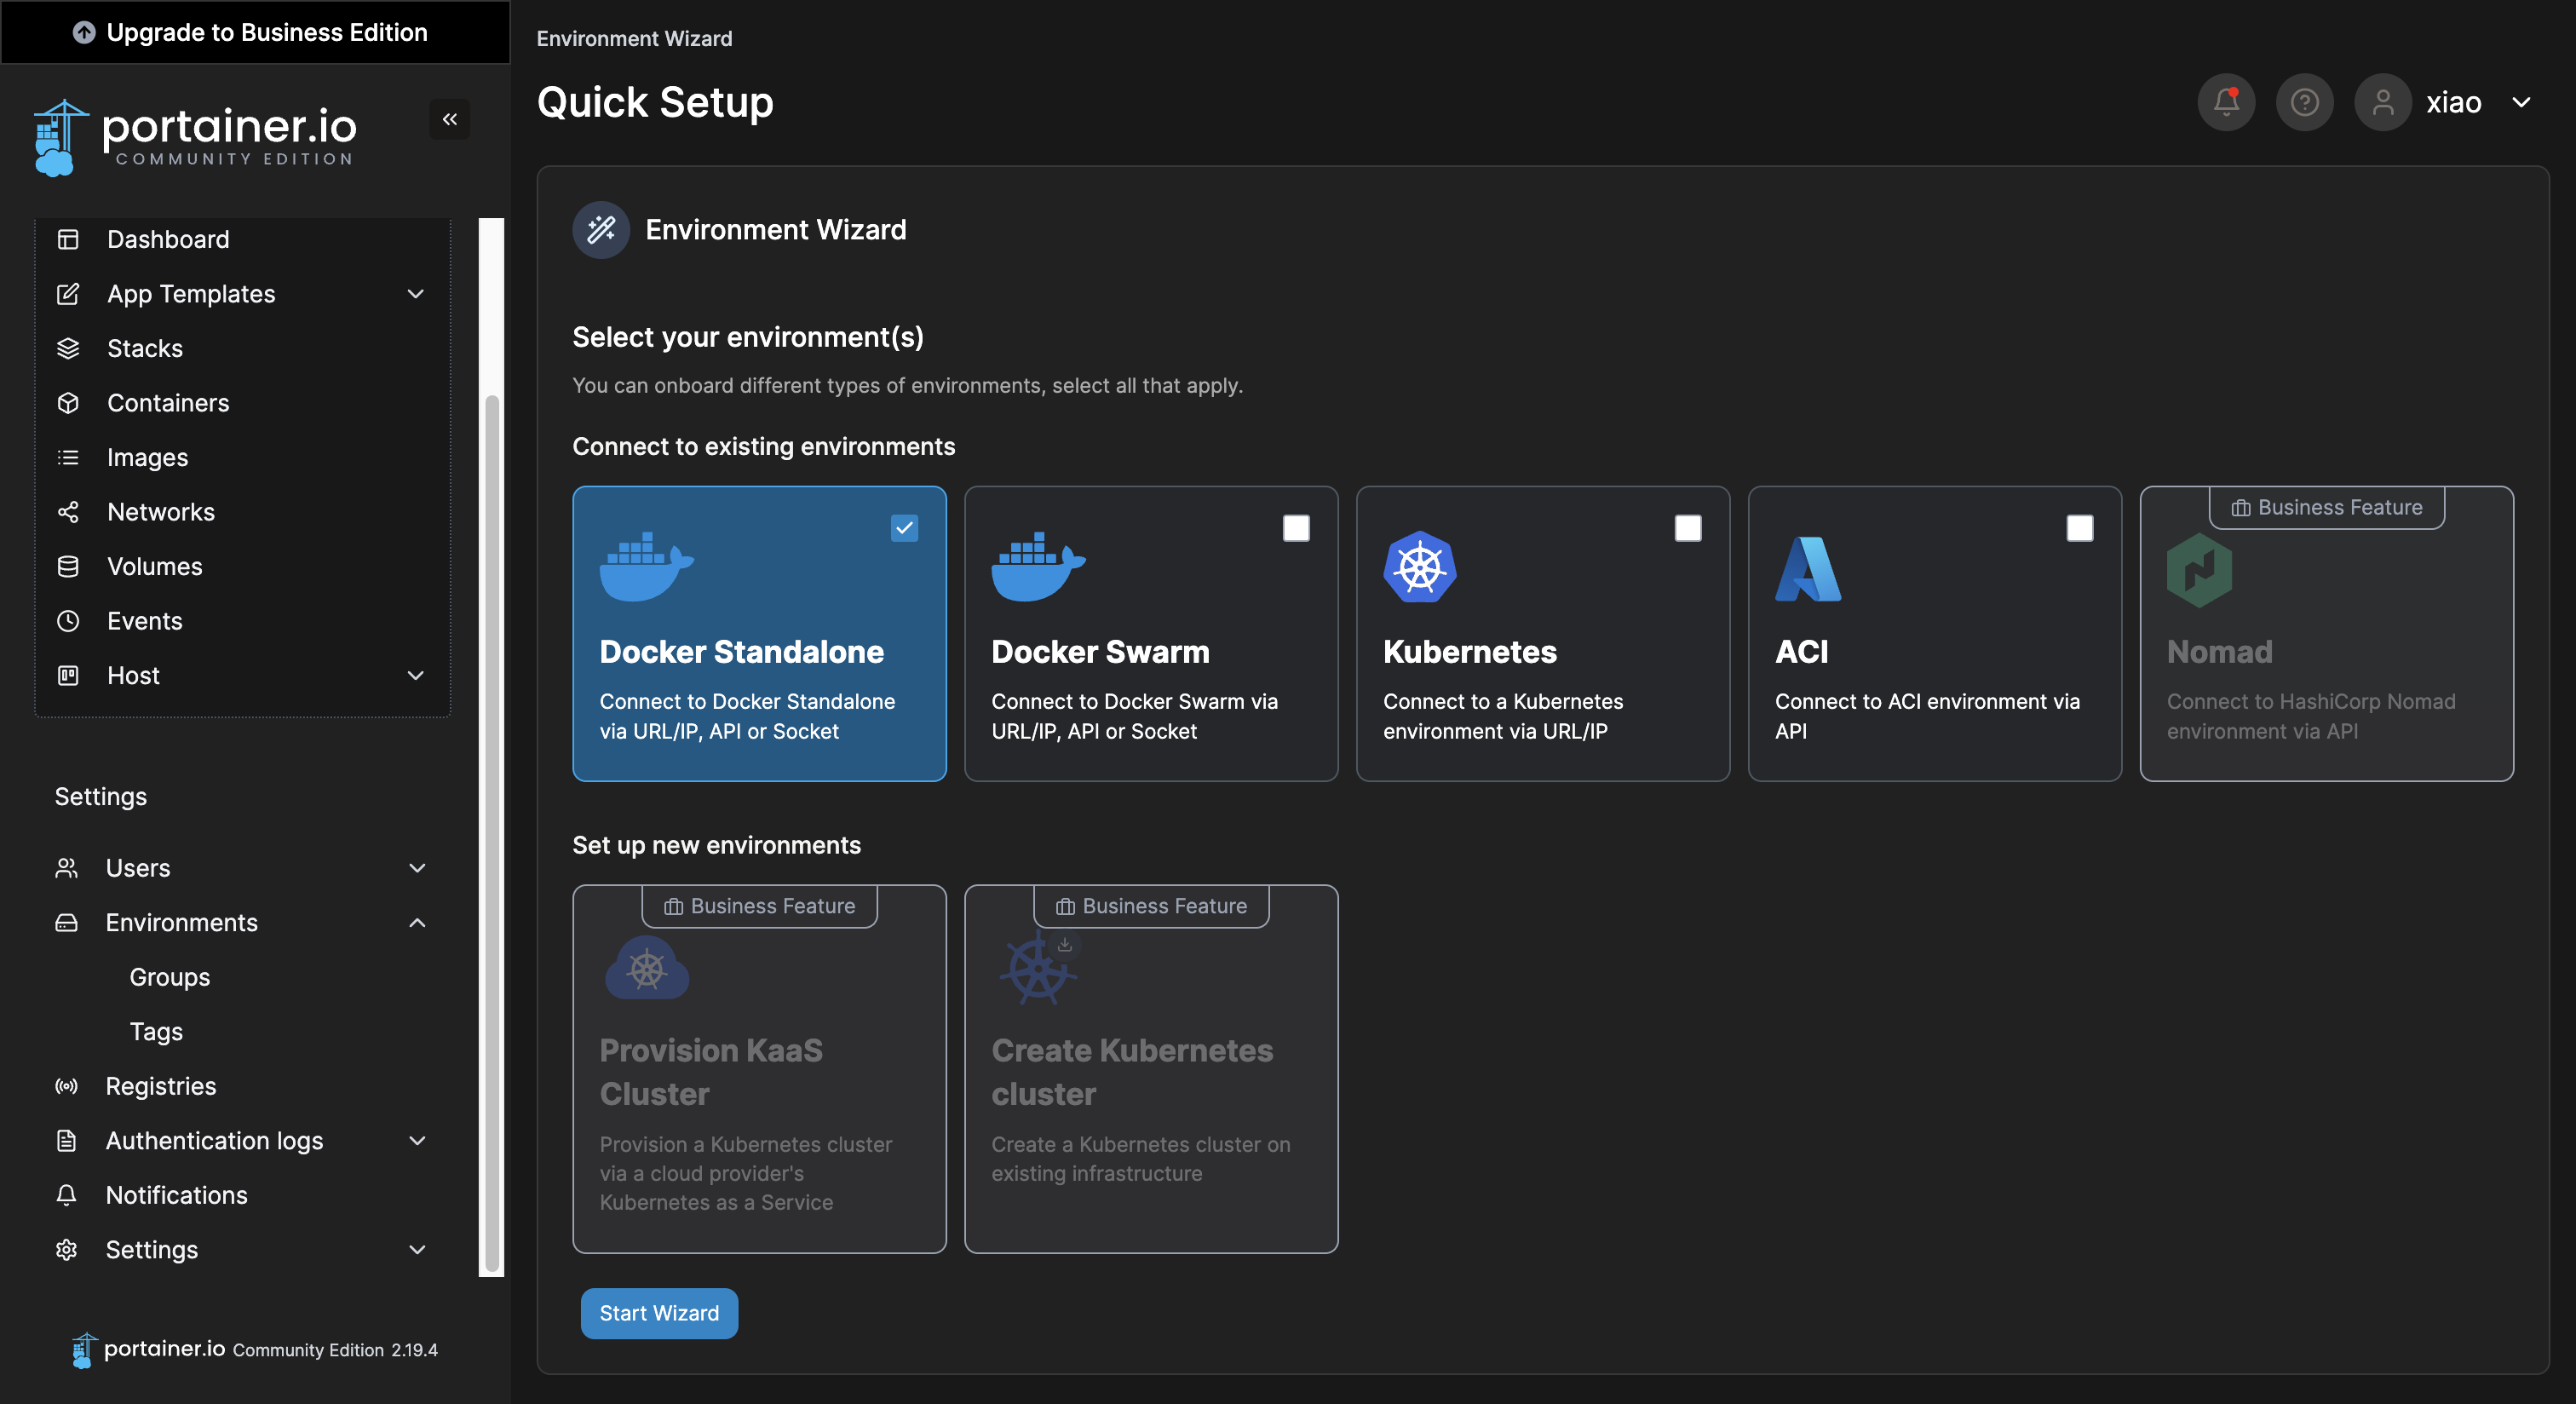
Task: Click the Provision KaaS Cluster card
Action: coord(759,1068)
